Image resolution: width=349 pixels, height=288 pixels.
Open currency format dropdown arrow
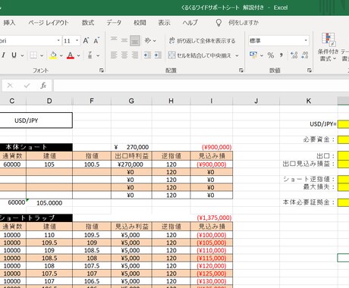point(262,55)
